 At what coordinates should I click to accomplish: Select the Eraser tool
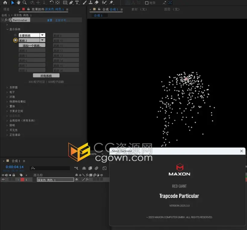(97, 2)
